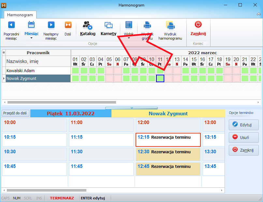Select the Kowalski Adam employee row
Image resolution: width=263 pixels, height=202 pixels.
(x=38, y=71)
